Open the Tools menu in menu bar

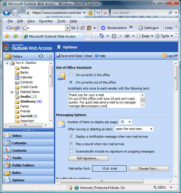[61, 21]
